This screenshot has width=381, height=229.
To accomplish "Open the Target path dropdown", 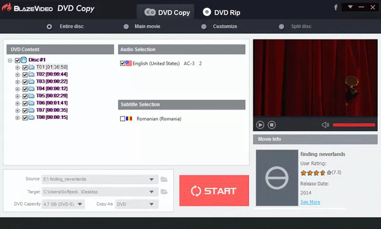I will pyautogui.click(x=152, y=191).
